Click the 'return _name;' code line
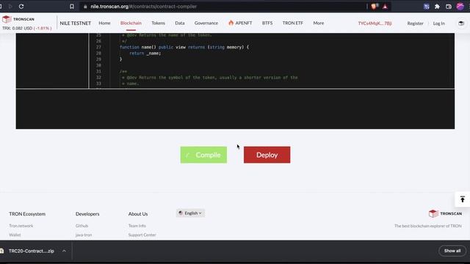The height and width of the screenshot is (264, 470). (145, 54)
